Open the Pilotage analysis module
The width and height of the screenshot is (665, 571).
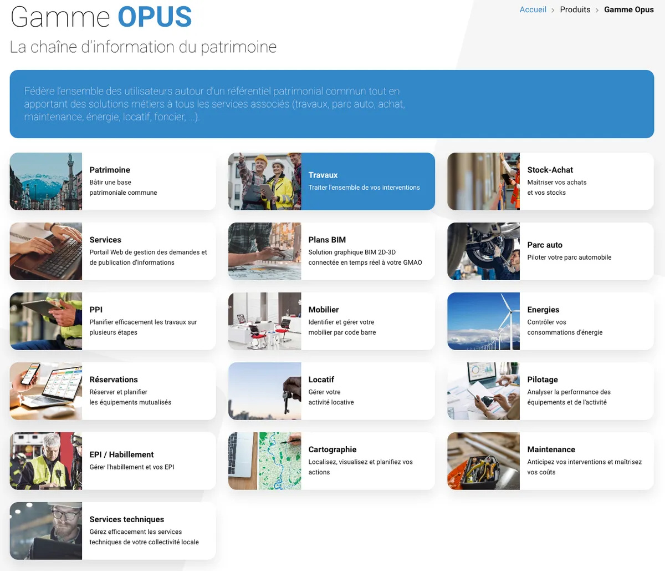550,391
